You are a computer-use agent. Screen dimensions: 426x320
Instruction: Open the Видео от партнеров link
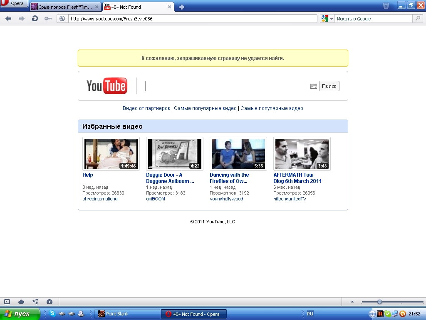(x=146, y=108)
